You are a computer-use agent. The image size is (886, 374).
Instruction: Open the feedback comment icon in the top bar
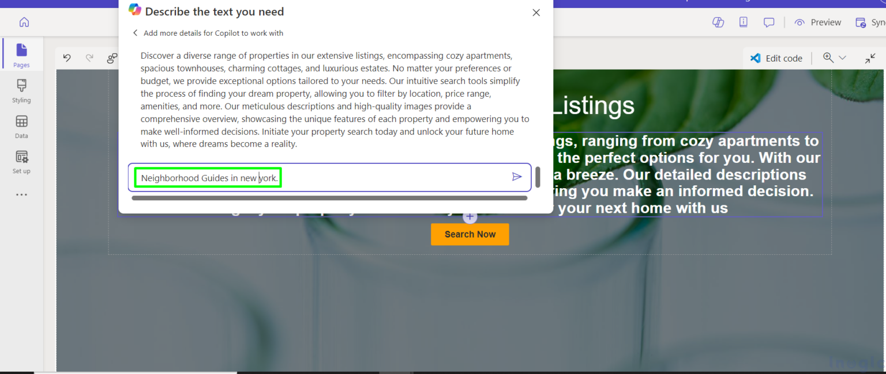click(x=769, y=22)
